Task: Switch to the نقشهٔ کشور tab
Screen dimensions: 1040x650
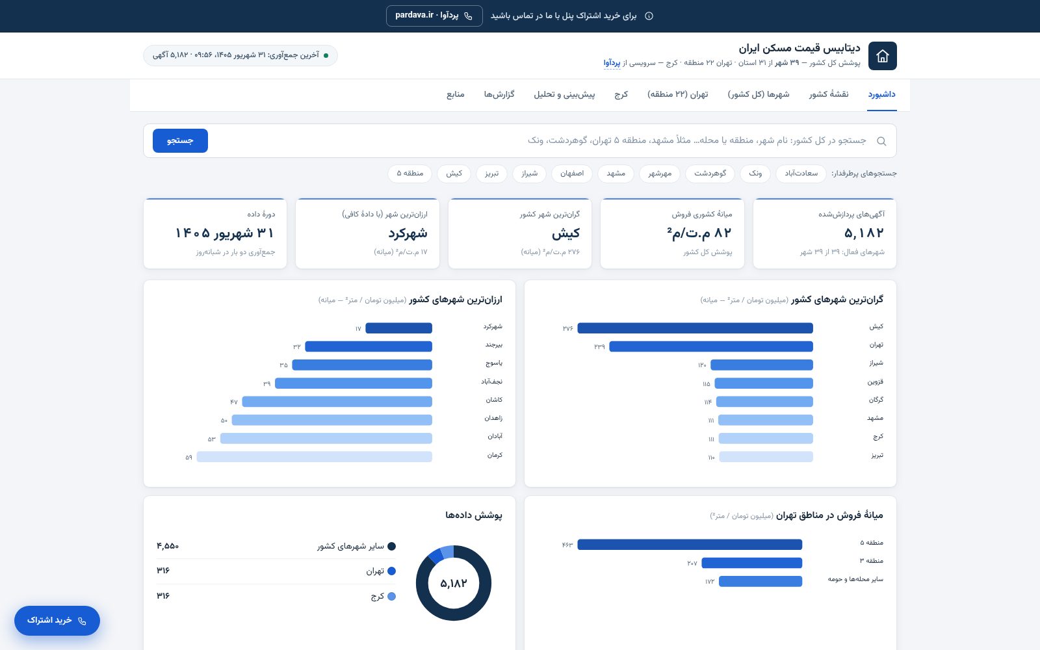Action: point(829,95)
